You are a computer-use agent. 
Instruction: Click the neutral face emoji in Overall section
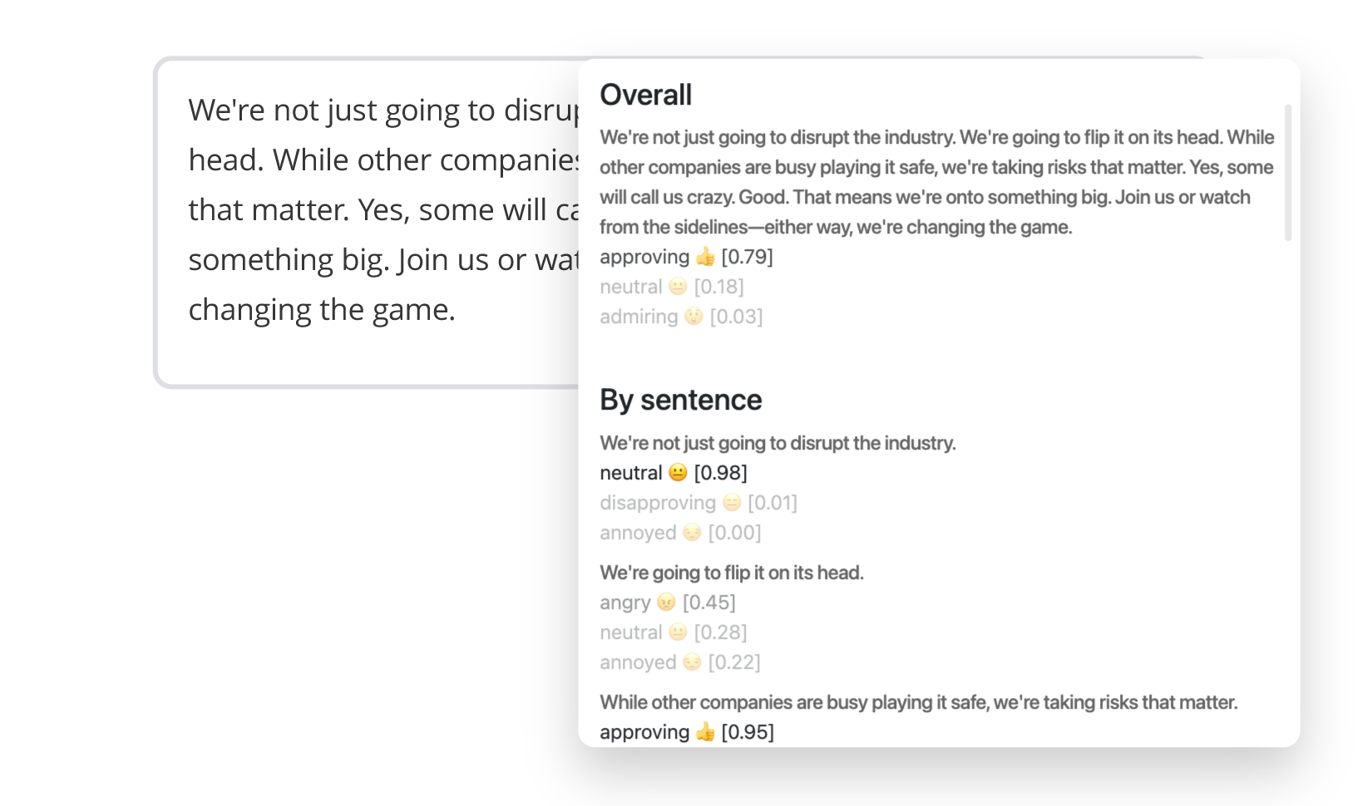(679, 286)
